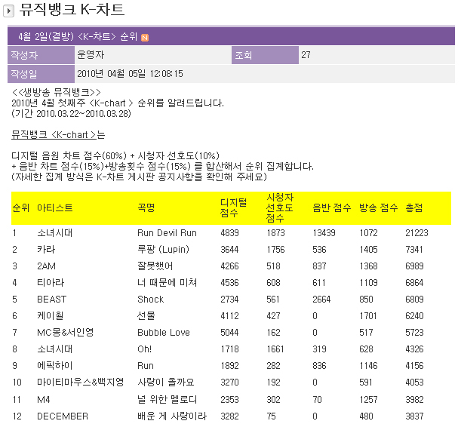461x424 pixels.
Task: Select artist 카라 in the table
Action: coord(46,249)
